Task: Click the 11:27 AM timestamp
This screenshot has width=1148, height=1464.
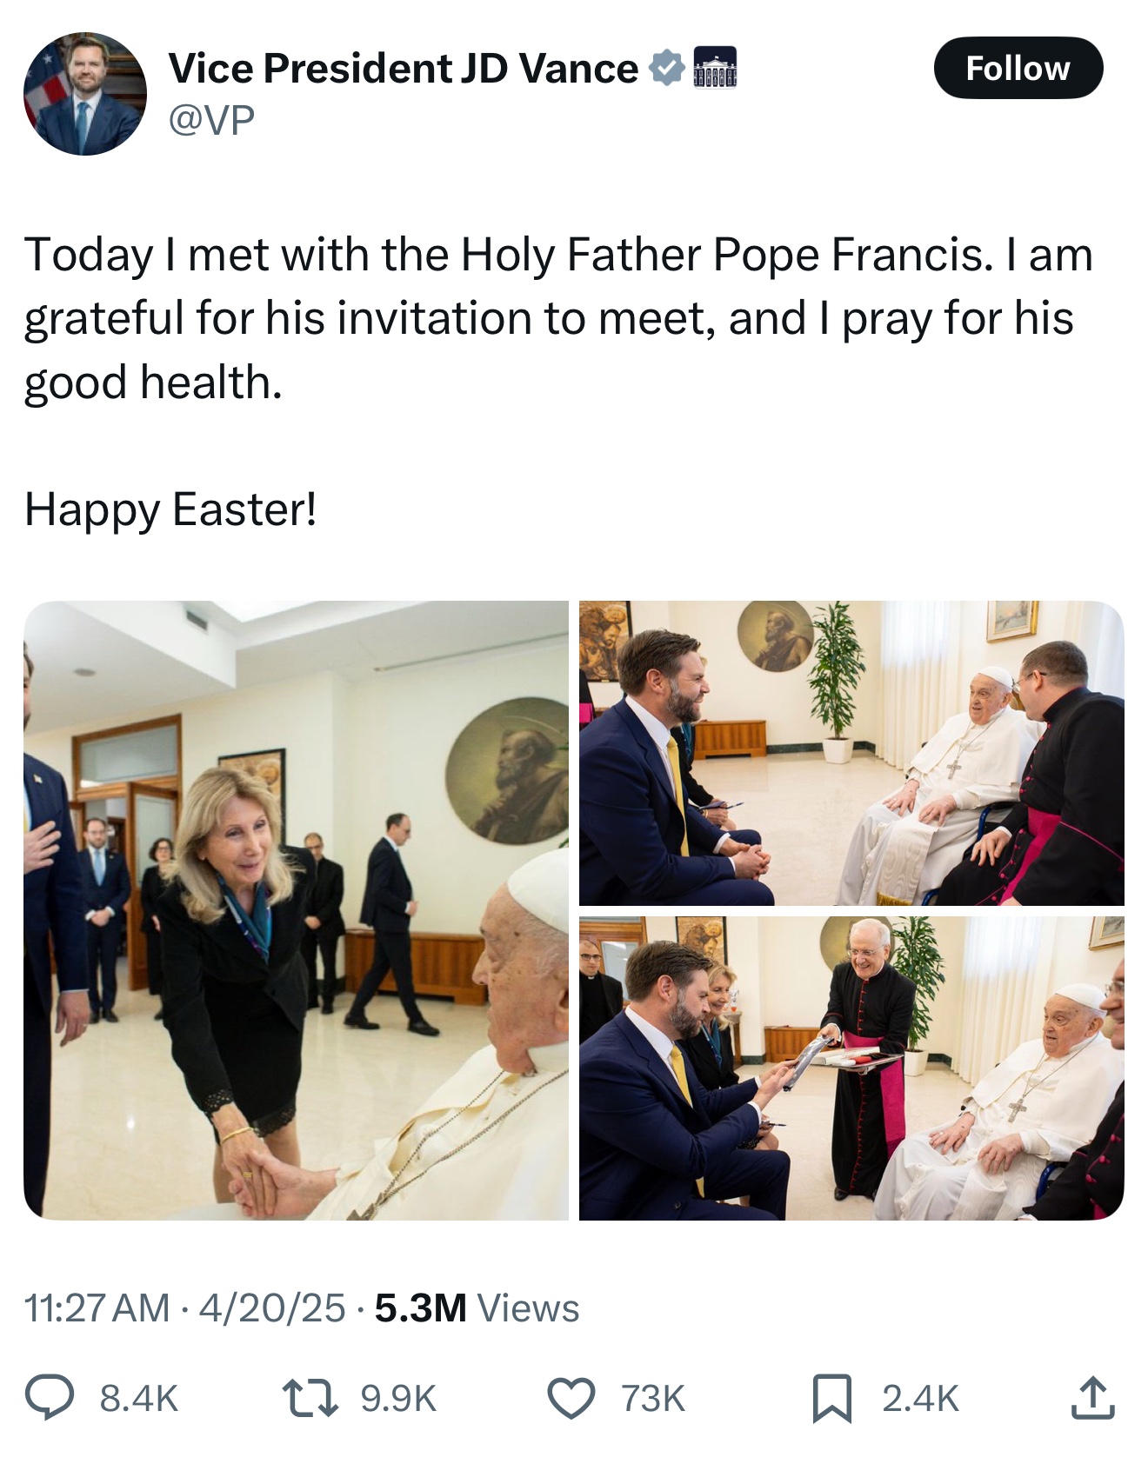Action: tap(97, 1308)
